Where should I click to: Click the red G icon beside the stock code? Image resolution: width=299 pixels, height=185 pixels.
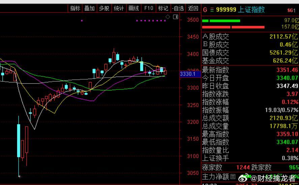tap(205, 10)
